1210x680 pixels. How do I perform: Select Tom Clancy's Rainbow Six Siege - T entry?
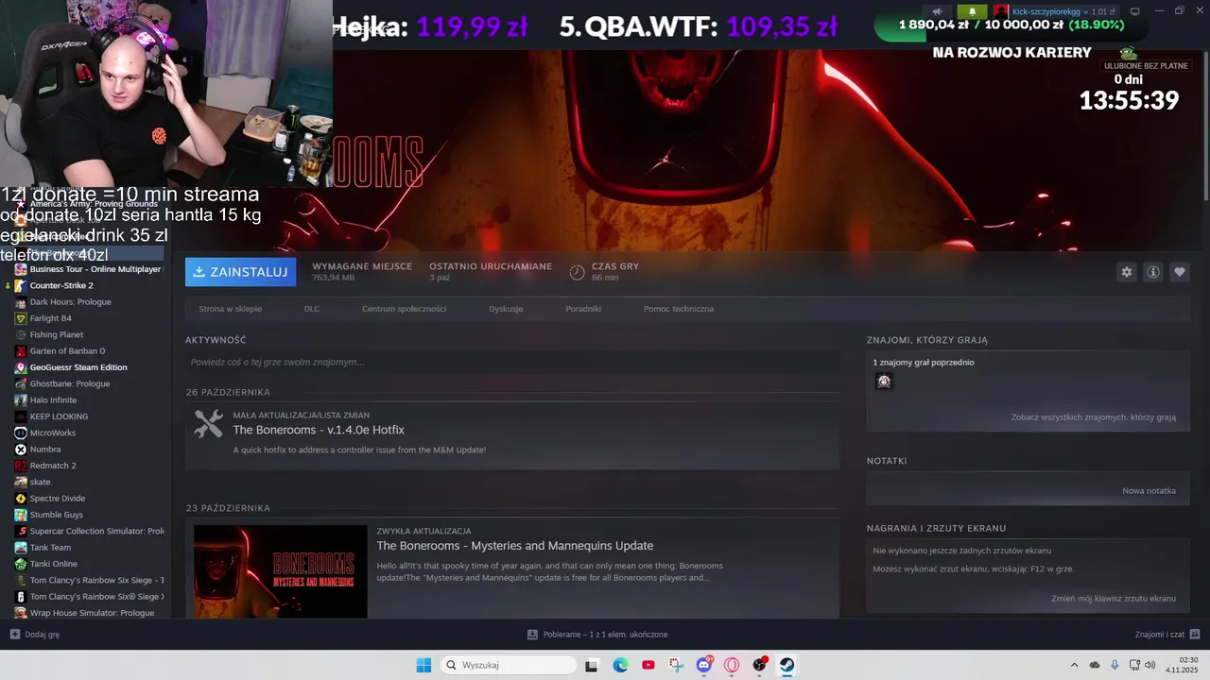point(96,580)
